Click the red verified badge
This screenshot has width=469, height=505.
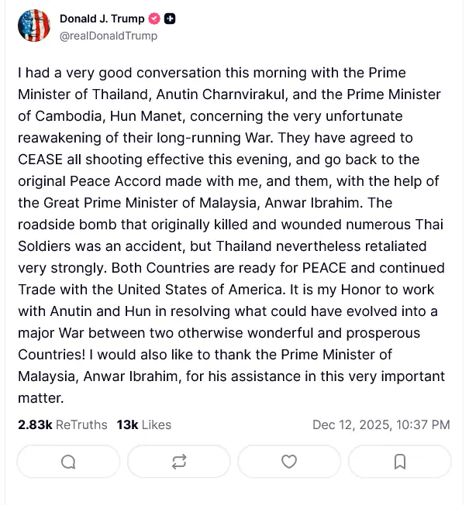[154, 19]
